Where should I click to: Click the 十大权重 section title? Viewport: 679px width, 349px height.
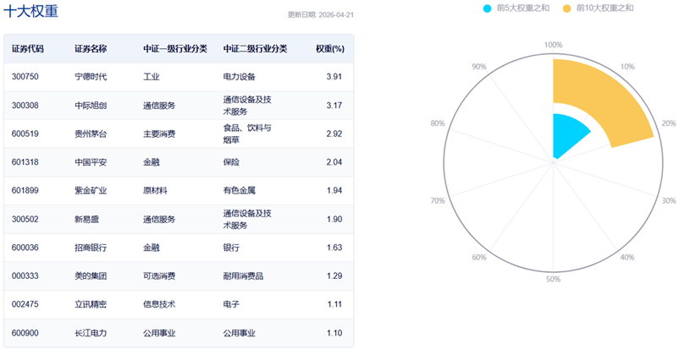point(30,11)
